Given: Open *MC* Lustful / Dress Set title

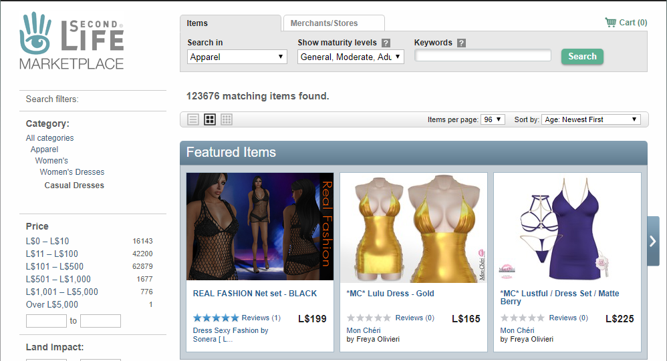Looking at the screenshot, I should [x=560, y=298].
